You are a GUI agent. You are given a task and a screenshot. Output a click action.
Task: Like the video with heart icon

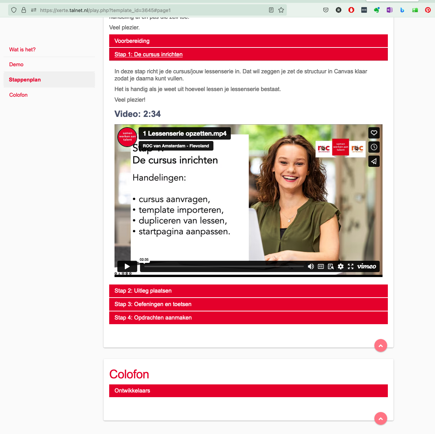tap(374, 133)
